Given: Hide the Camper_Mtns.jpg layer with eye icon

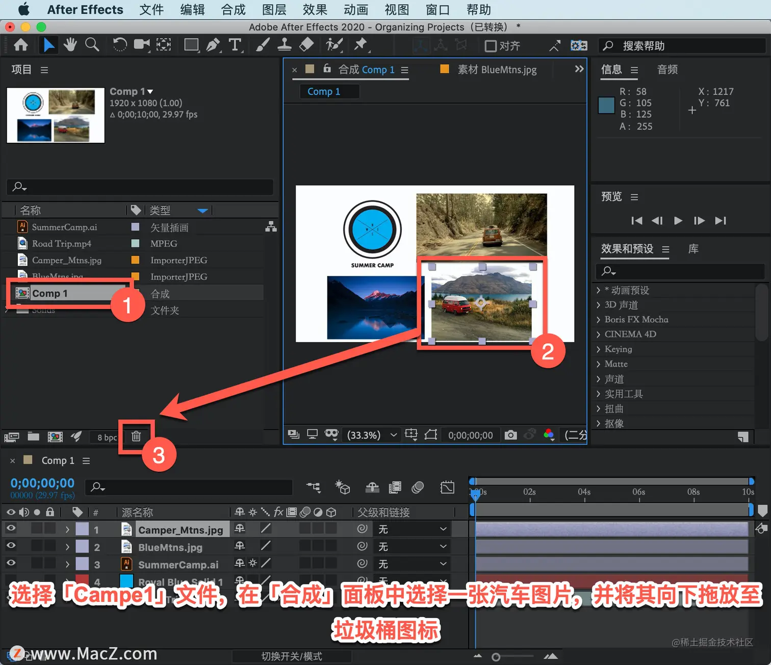Looking at the screenshot, I should (x=11, y=529).
